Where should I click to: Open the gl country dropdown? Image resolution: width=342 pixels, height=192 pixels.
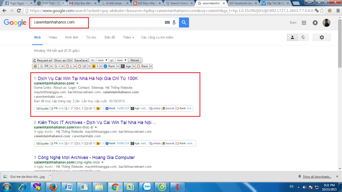(x=121, y=60)
